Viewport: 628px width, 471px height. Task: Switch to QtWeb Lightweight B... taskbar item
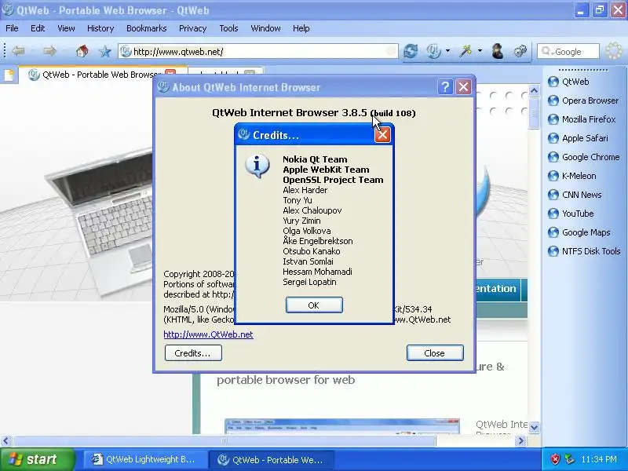tap(145, 459)
